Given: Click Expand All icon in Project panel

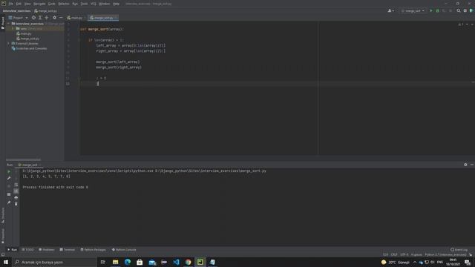Looking at the screenshot, I should pos(40,18).
